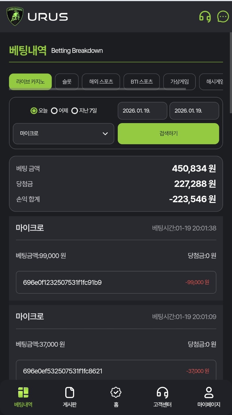This screenshot has height=415, width=232.
Task: Open headset support icon in header
Action: pyautogui.click(x=205, y=17)
